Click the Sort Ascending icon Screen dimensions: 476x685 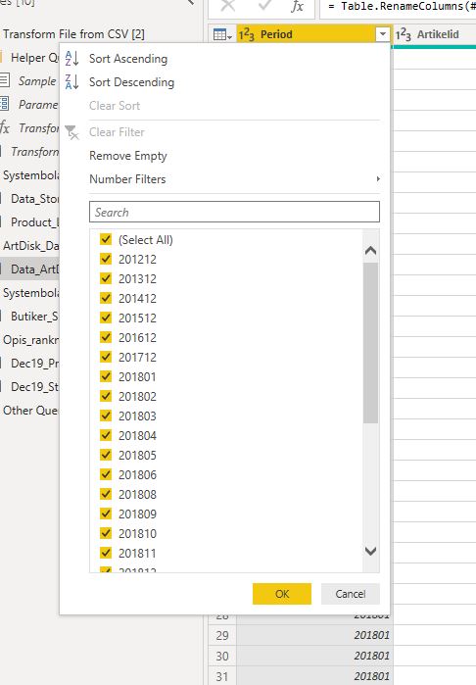[71, 59]
